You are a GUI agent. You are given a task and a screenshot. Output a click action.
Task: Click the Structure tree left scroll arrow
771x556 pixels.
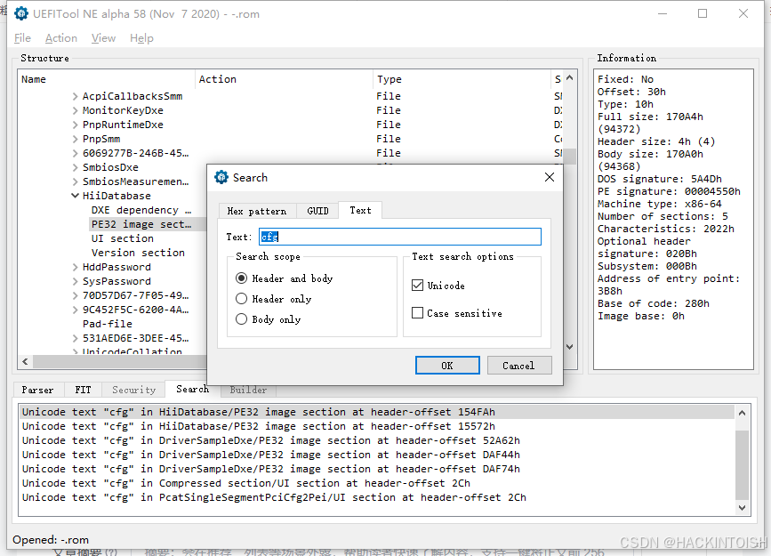[x=26, y=362]
